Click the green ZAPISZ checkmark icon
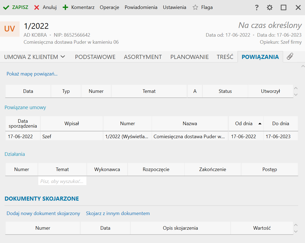Viewport: 305px width, 243px height. coord(6,8)
